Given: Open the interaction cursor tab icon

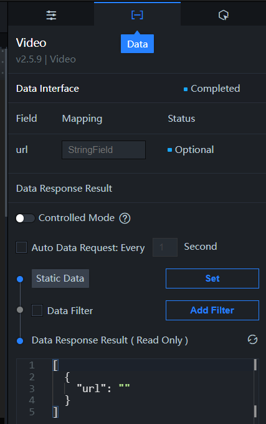Looking at the screenshot, I should click(224, 15).
